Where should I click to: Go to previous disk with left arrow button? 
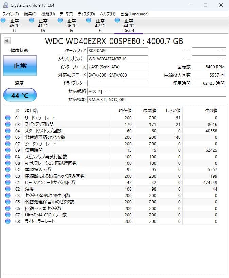click(x=7, y=41)
